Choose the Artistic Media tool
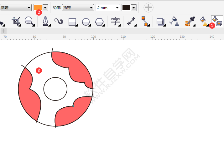 point(59,22)
